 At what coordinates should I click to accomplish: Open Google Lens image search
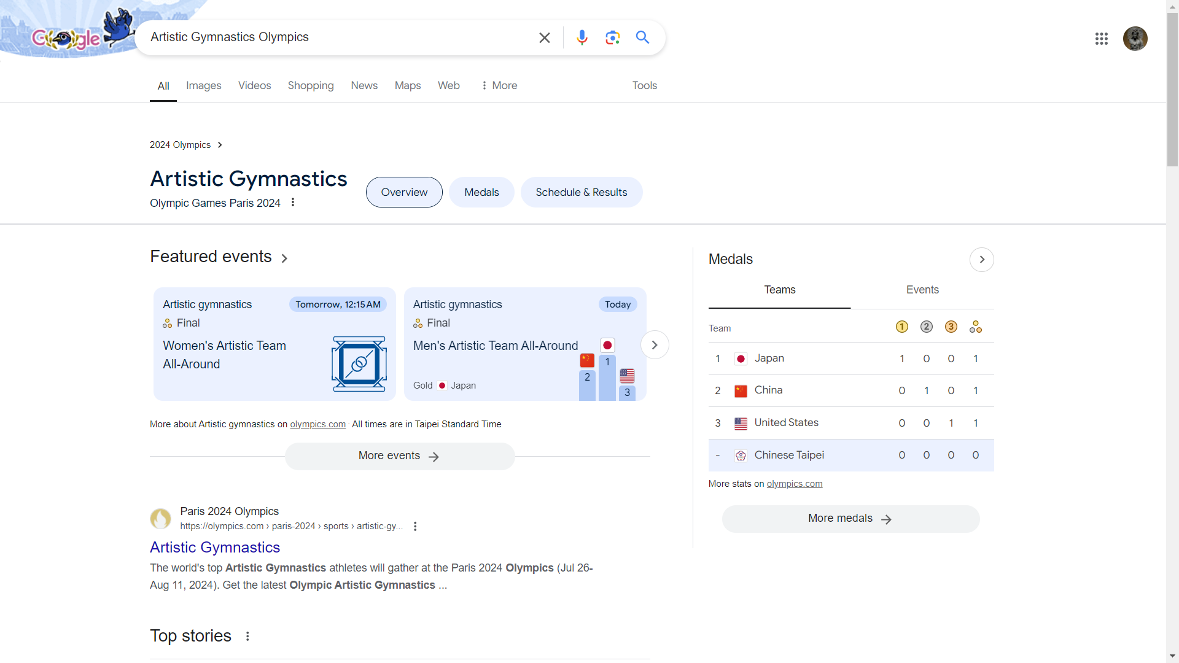tap(612, 37)
